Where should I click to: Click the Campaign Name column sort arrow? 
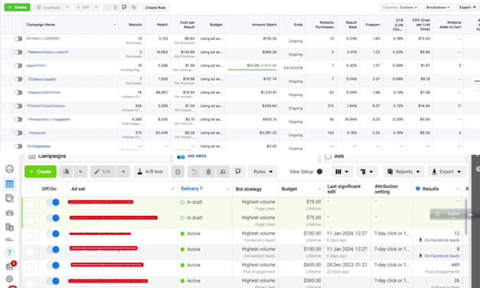114,25
